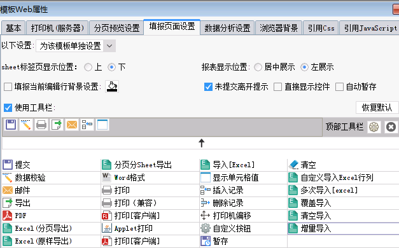Check 直接显示控件 checkbox
Screen dimensions: 399x248
(x=277, y=86)
